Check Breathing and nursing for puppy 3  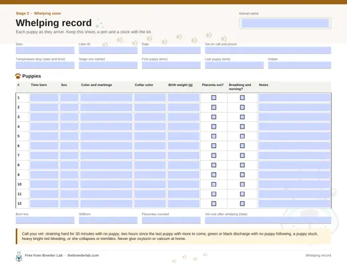click(x=242, y=117)
